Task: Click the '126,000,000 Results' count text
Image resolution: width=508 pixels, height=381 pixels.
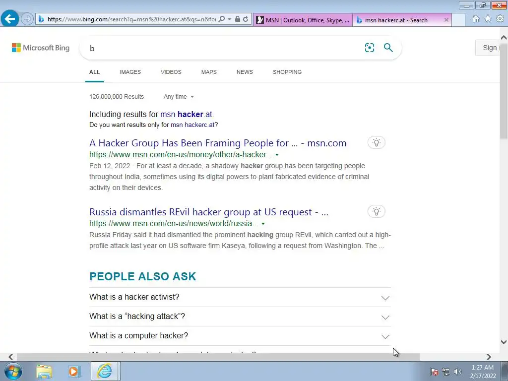Action: click(117, 97)
